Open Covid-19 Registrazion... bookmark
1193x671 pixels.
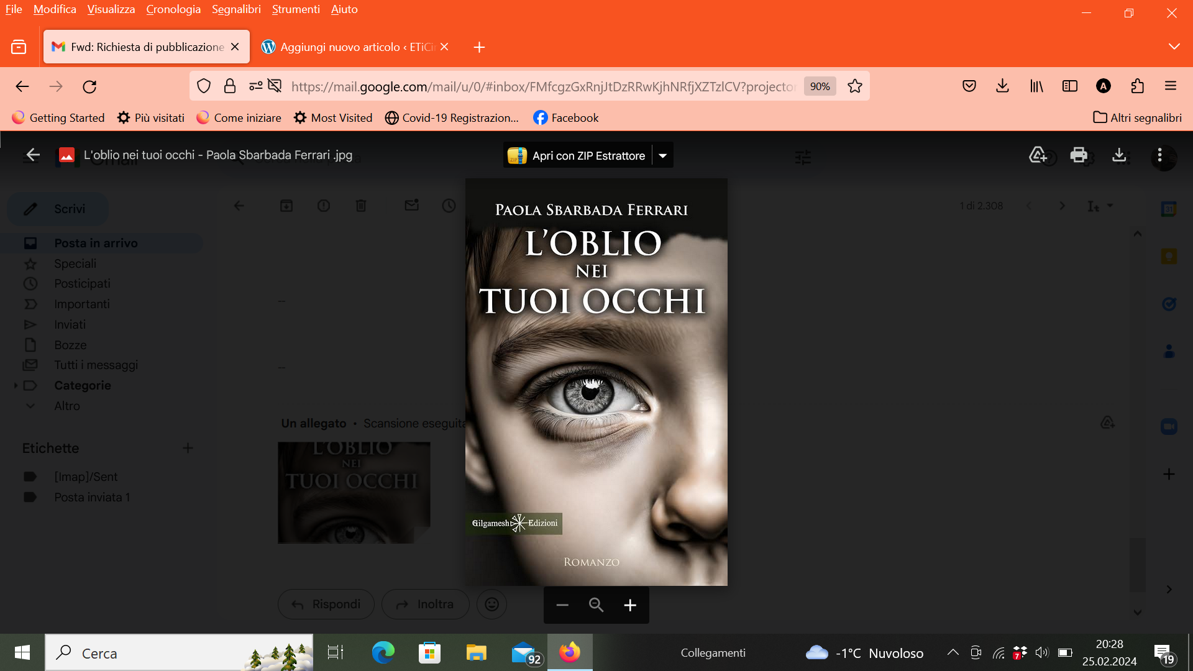[x=452, y=118]
